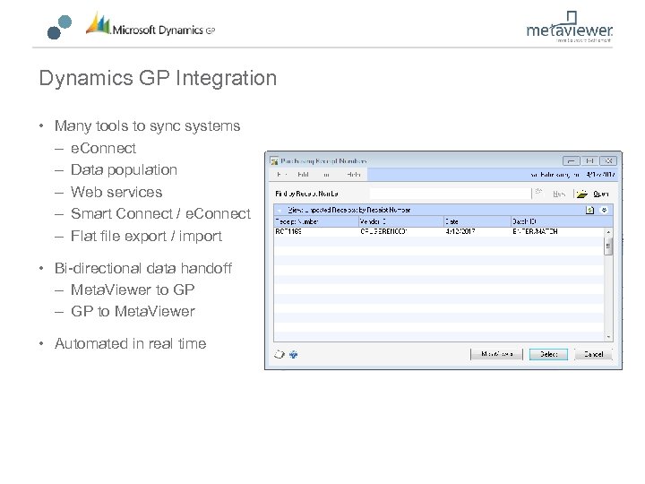Click the list scrollbar up arrow
This screenshot has height=484, width=645.
[x=608, y=232]
